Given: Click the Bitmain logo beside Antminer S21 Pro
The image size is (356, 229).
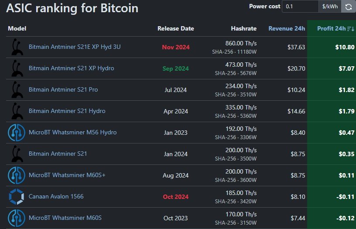Looking at the screenshot, I should pos(17,90).
